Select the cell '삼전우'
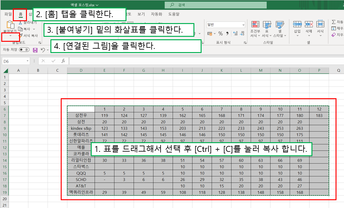The image size is (344, 208). pyautogui.click(x=81, y=115)
